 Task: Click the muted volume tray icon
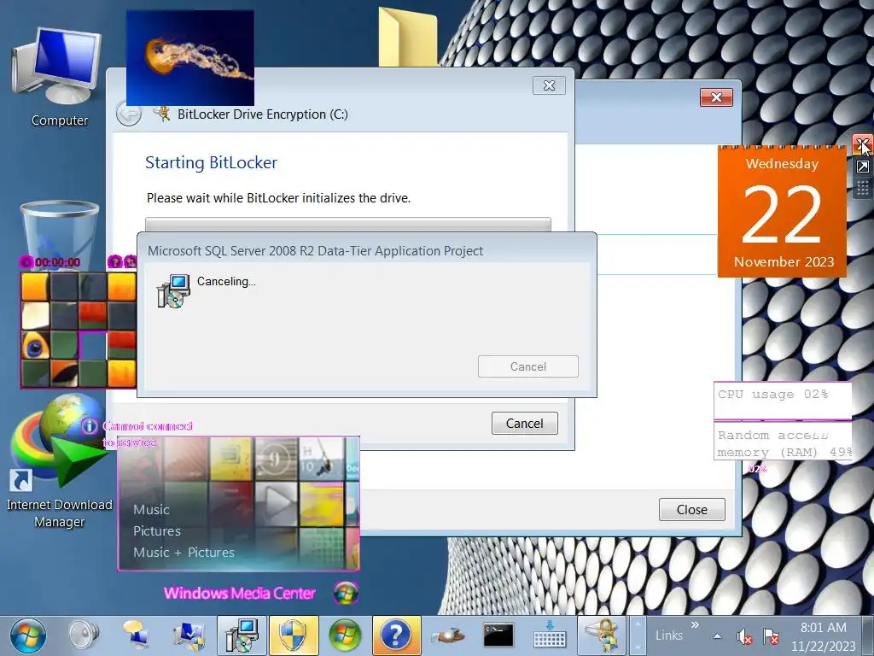click(743, 636)
